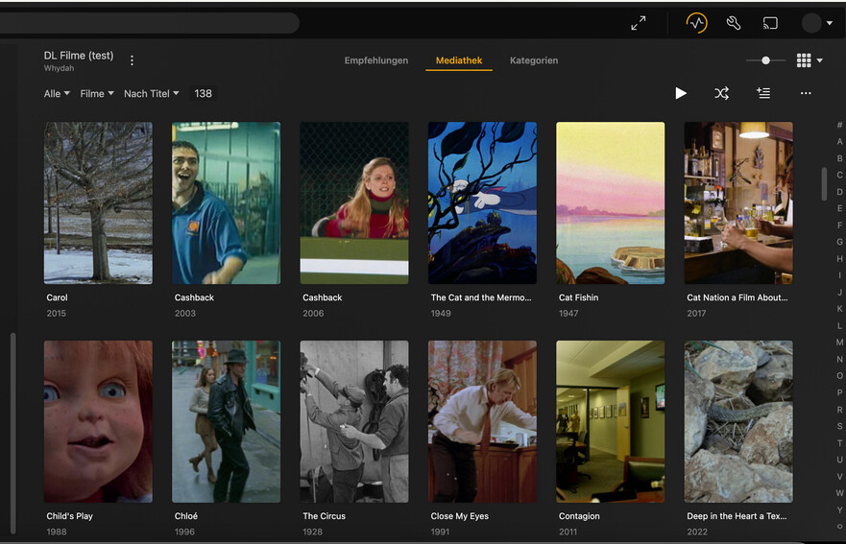Open the Child's Play poster
The width and height of the screenshot is (846, 544).
coord(98,421)
